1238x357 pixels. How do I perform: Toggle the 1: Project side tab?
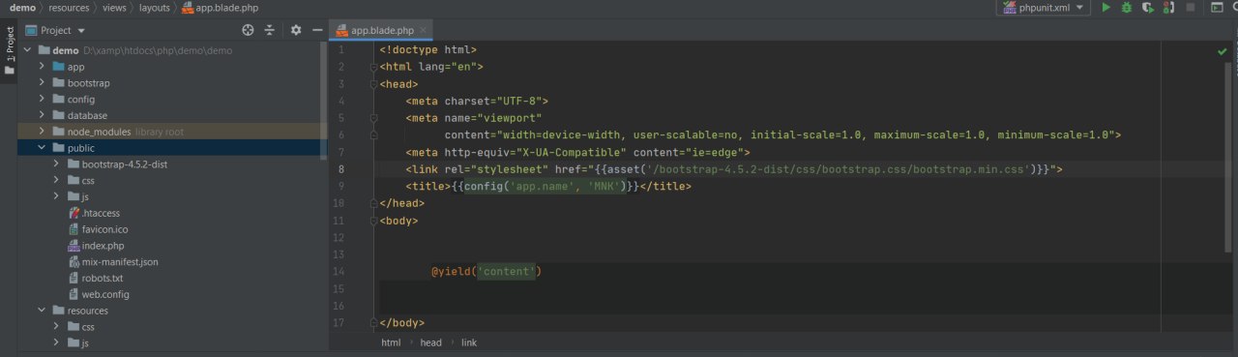click(x=9, y=50)
